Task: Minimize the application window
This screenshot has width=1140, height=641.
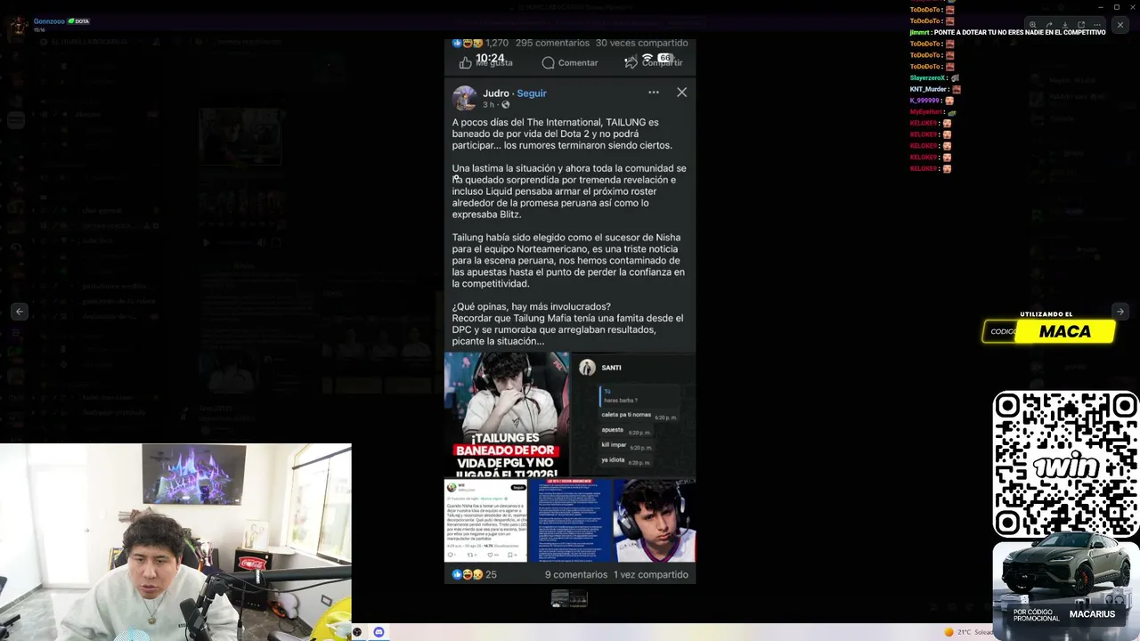Action: coord(1101,7)
